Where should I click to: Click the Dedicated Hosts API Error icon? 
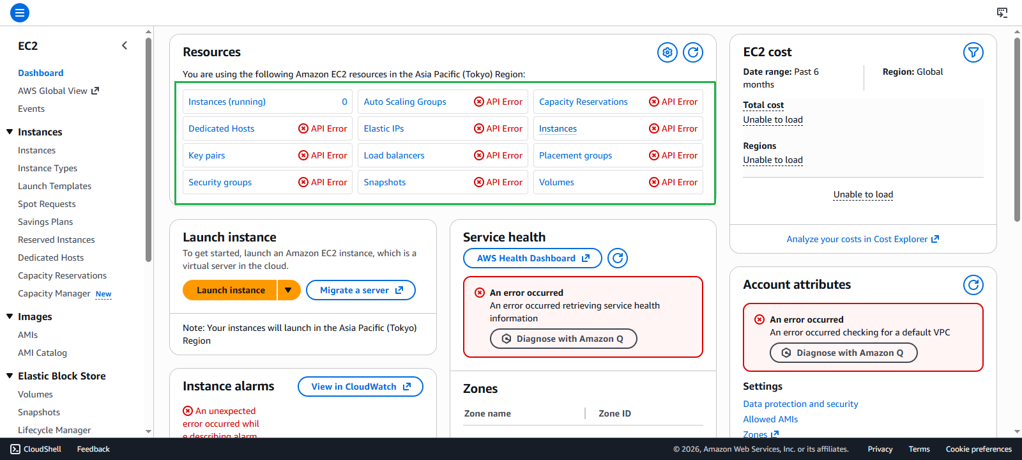click(x=303, y=128)
